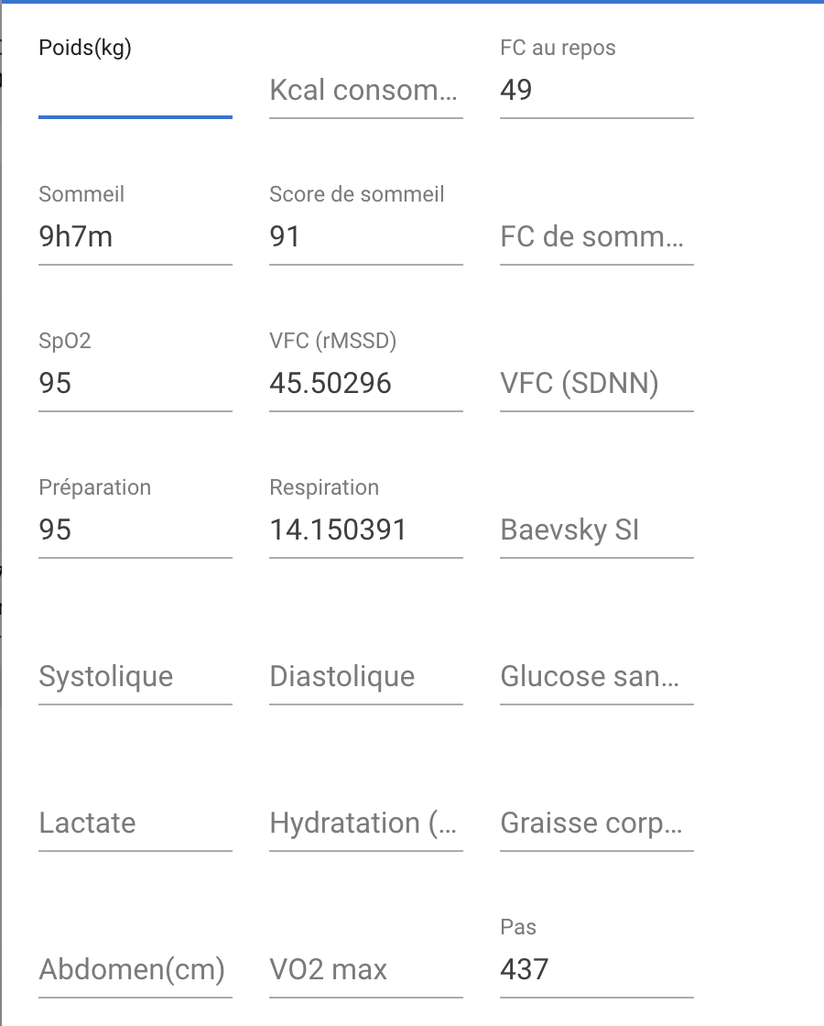This screenshot has width=824, height=1026.
Task: Edit the Préparation field value
Action: 135,530
